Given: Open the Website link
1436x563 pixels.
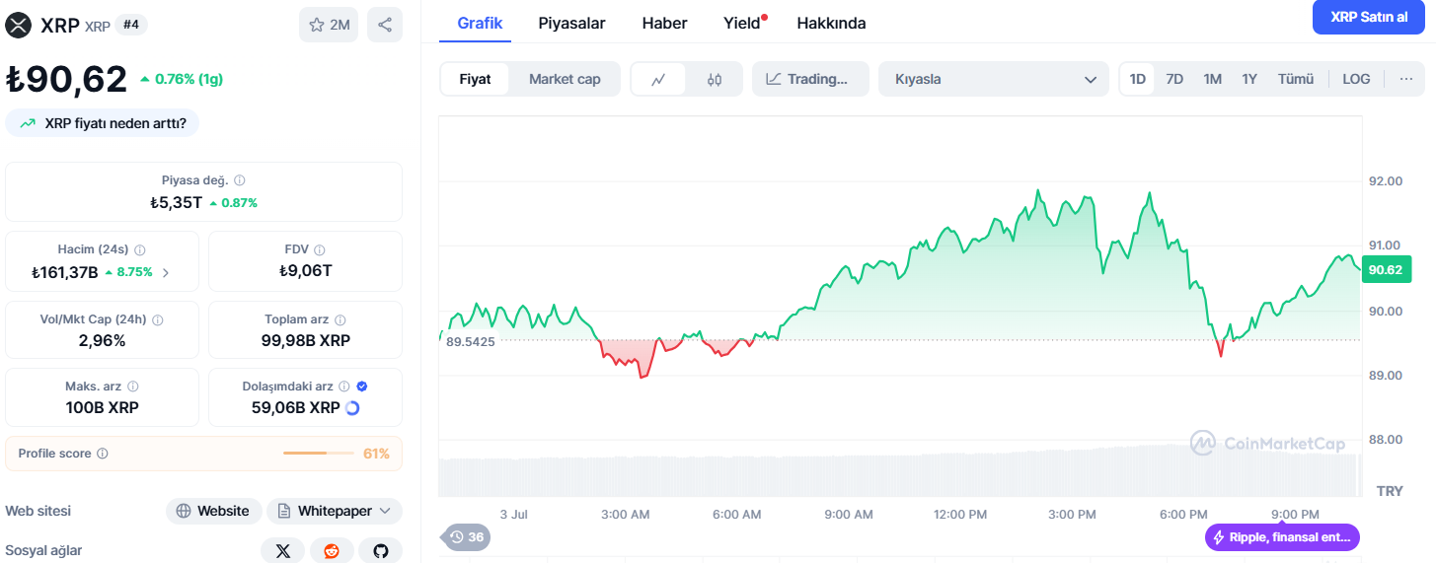Looking at the screenshot, I should (213, 511).
